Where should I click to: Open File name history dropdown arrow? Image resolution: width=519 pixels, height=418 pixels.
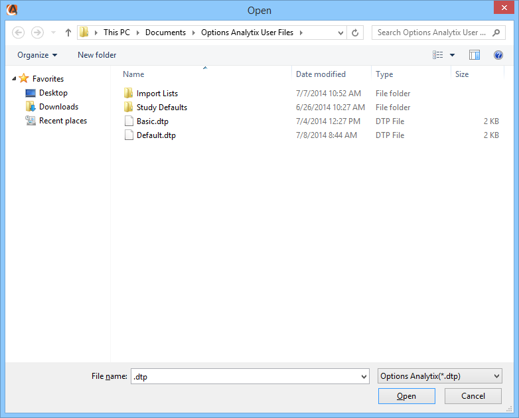[364, 376]
